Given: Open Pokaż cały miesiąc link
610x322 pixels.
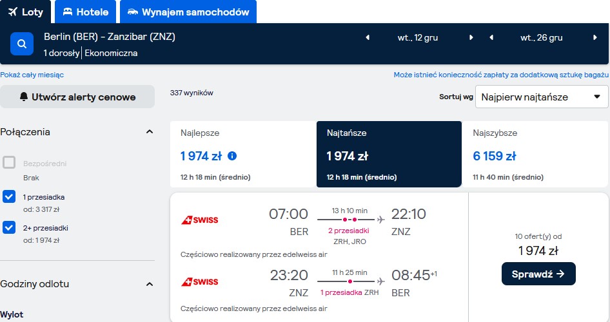Looking at the screenshot, I should coord(32,75).
